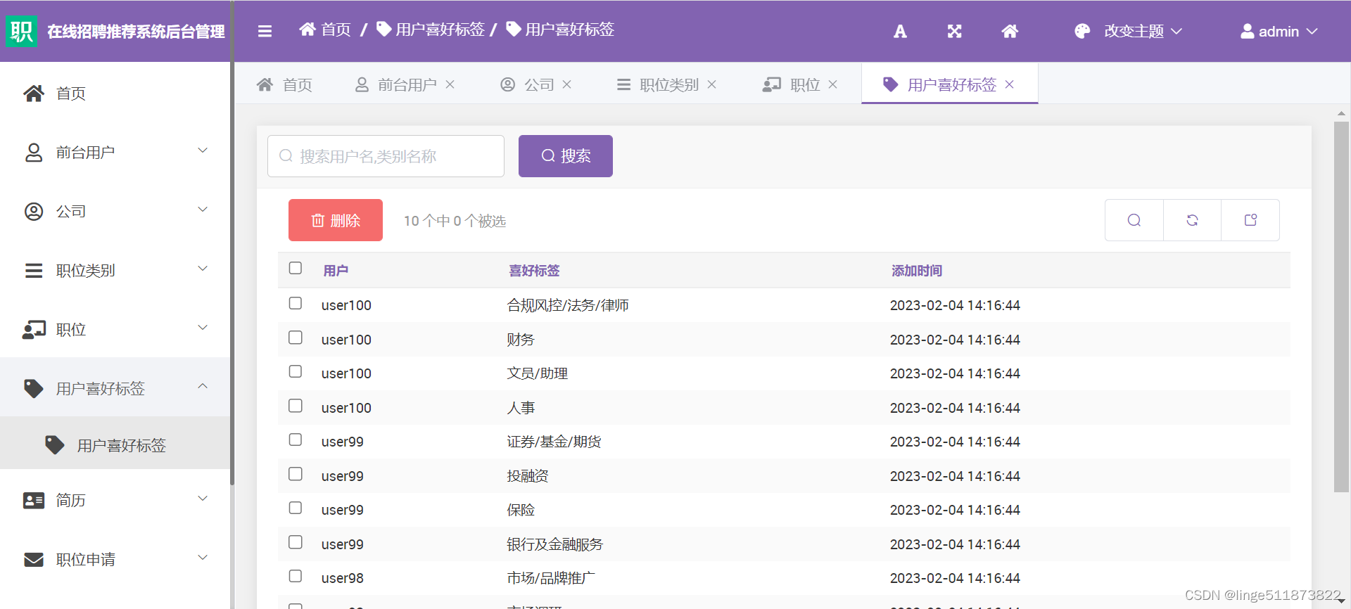Screen dimensions: 1351x609
Task: Check the row for user100 文员/助理
Action: pos(296,371)
